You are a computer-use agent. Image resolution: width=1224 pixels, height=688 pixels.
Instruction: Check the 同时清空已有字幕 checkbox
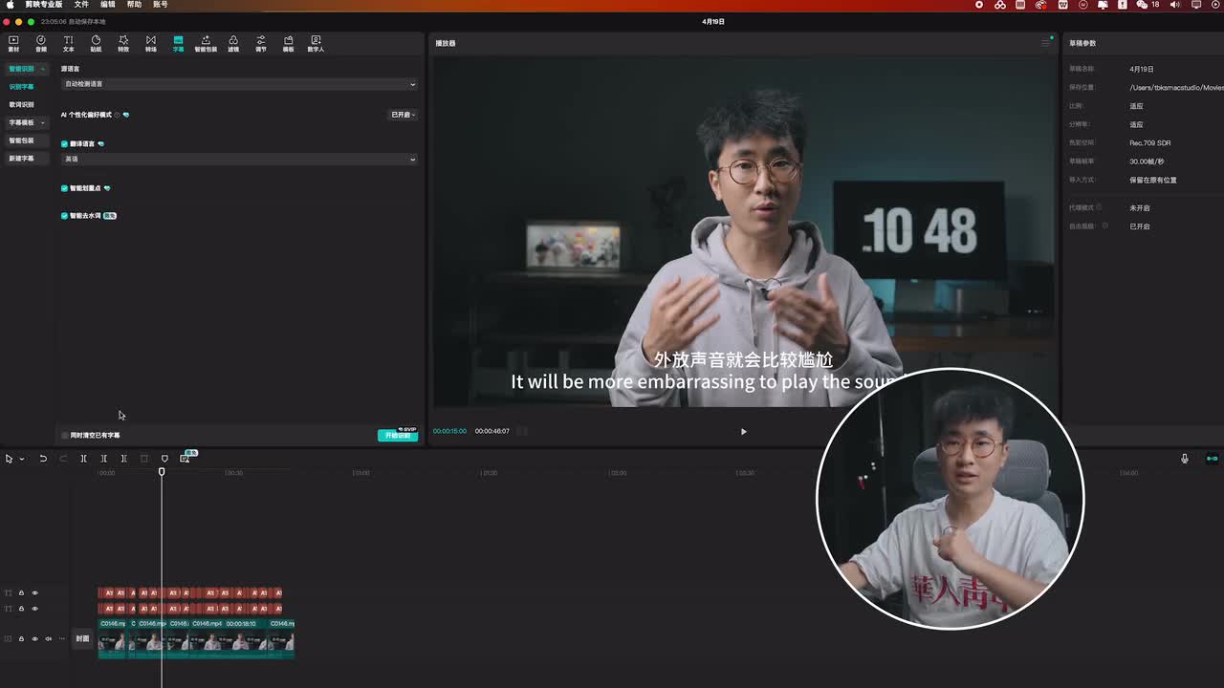pos(65,436)
